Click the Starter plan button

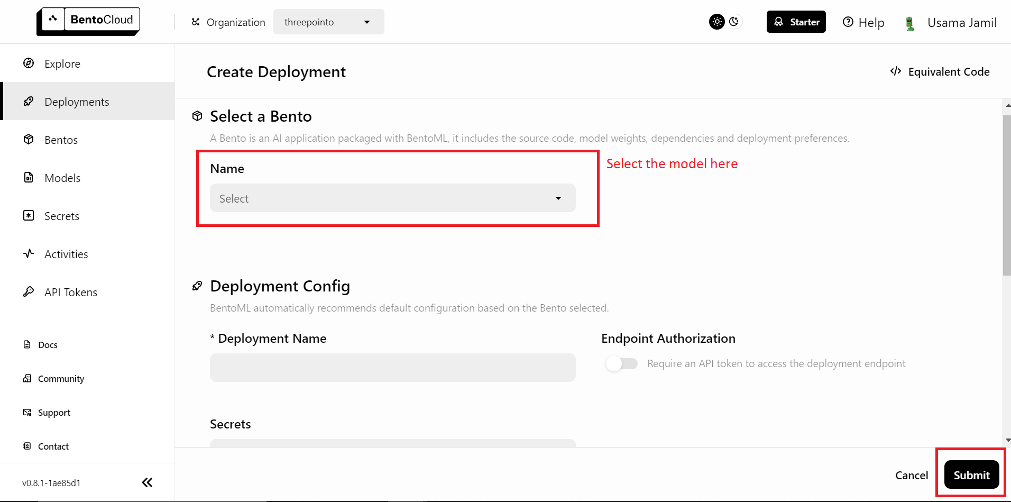coord(796,22)
